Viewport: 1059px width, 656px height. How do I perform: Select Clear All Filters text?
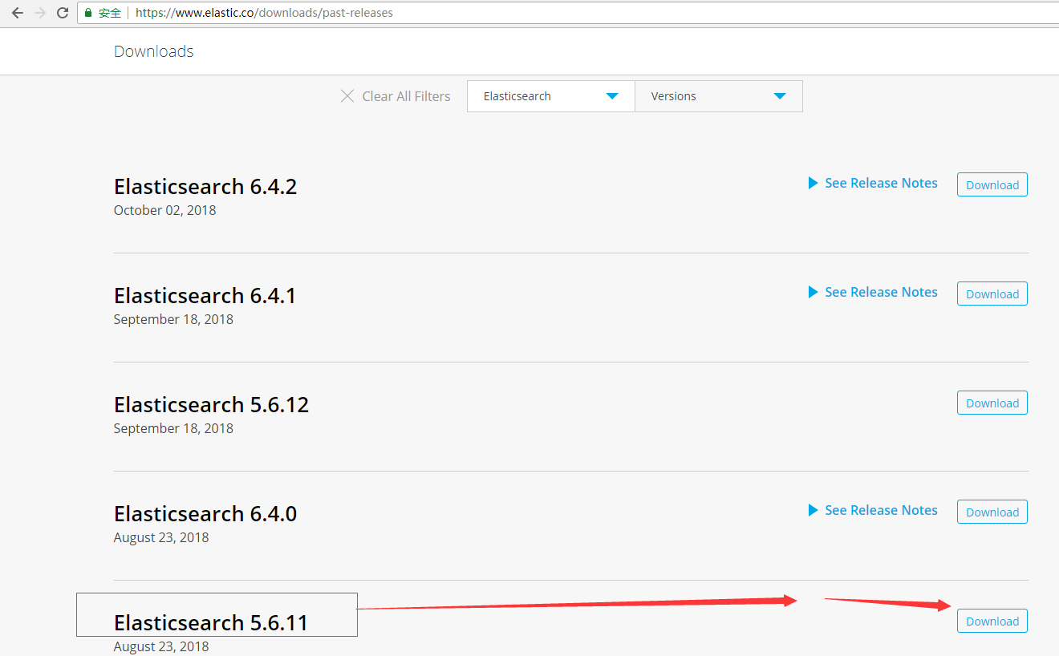406,96
